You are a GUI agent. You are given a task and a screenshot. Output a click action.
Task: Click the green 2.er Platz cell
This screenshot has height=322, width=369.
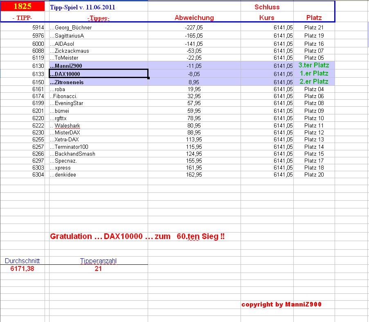pos(314,82)
